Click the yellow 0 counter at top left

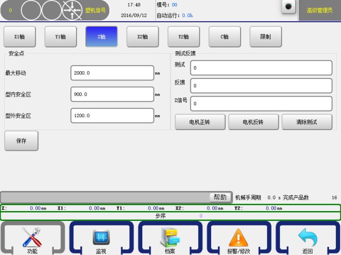[10, 10]
